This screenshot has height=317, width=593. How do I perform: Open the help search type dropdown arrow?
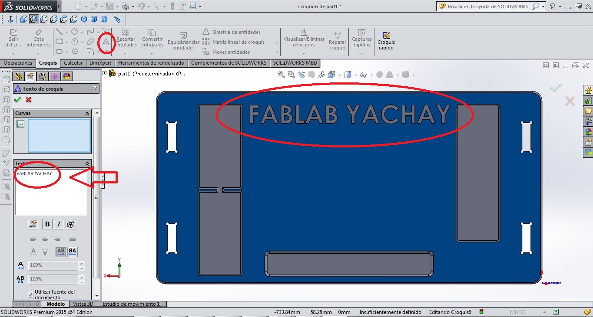click(x=543, y=7)
